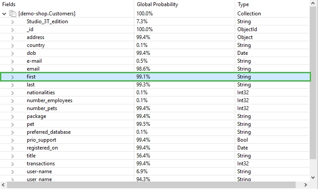The height and width of the screenshot is (189, 318).
Task: Collapse the demo-shop.Customers collection node
Action: pos(4,14)
